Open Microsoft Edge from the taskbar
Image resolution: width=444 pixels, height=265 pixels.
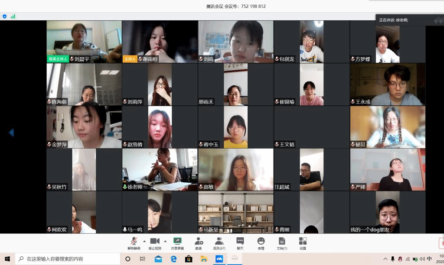173,259
